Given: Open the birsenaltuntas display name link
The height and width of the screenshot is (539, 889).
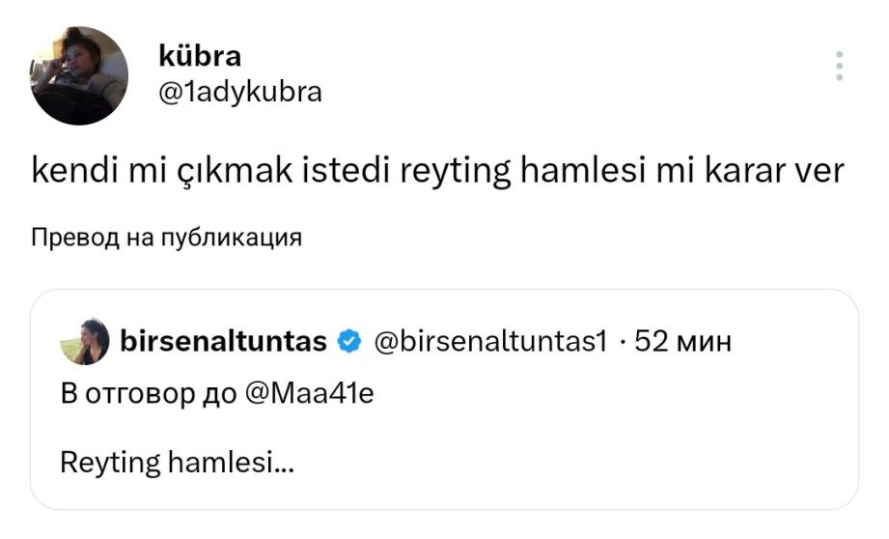Looking at the screenshot, I should 226,340.
